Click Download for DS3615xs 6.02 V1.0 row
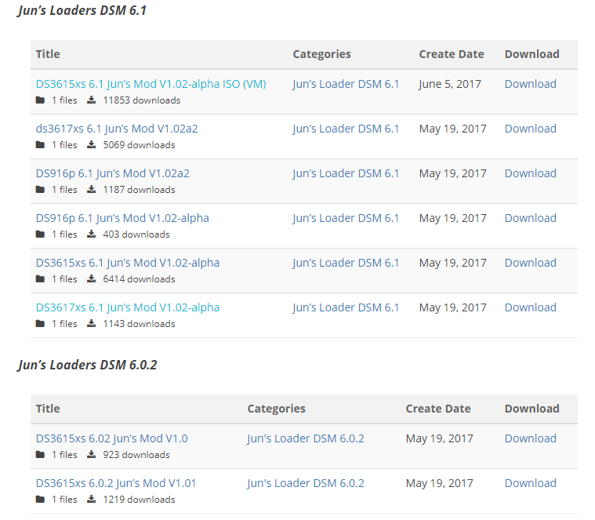The height and width of the screenshot is (520, 595). tap(531, 438)
